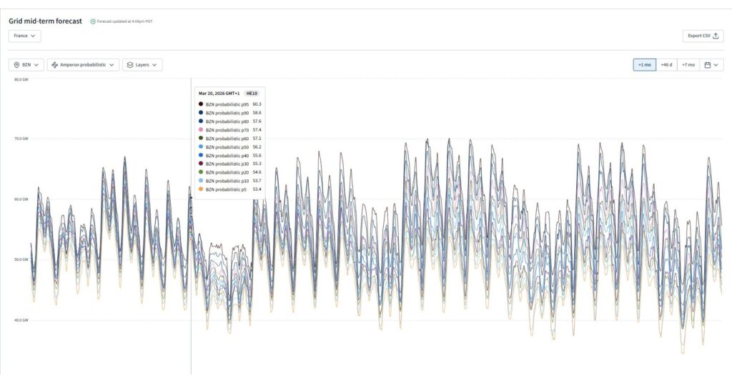732x383 pixels.
Task: Switch range to +7 mo
Action: coord(688,65)
